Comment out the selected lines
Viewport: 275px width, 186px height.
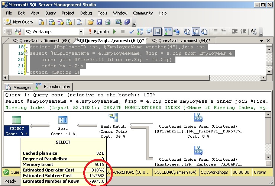[x=215, y=32]
